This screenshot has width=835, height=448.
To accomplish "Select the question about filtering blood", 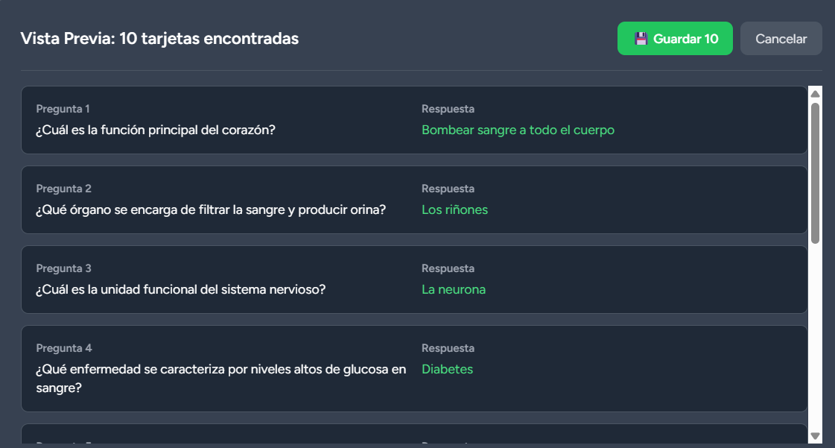I will [x=211, y=209].
